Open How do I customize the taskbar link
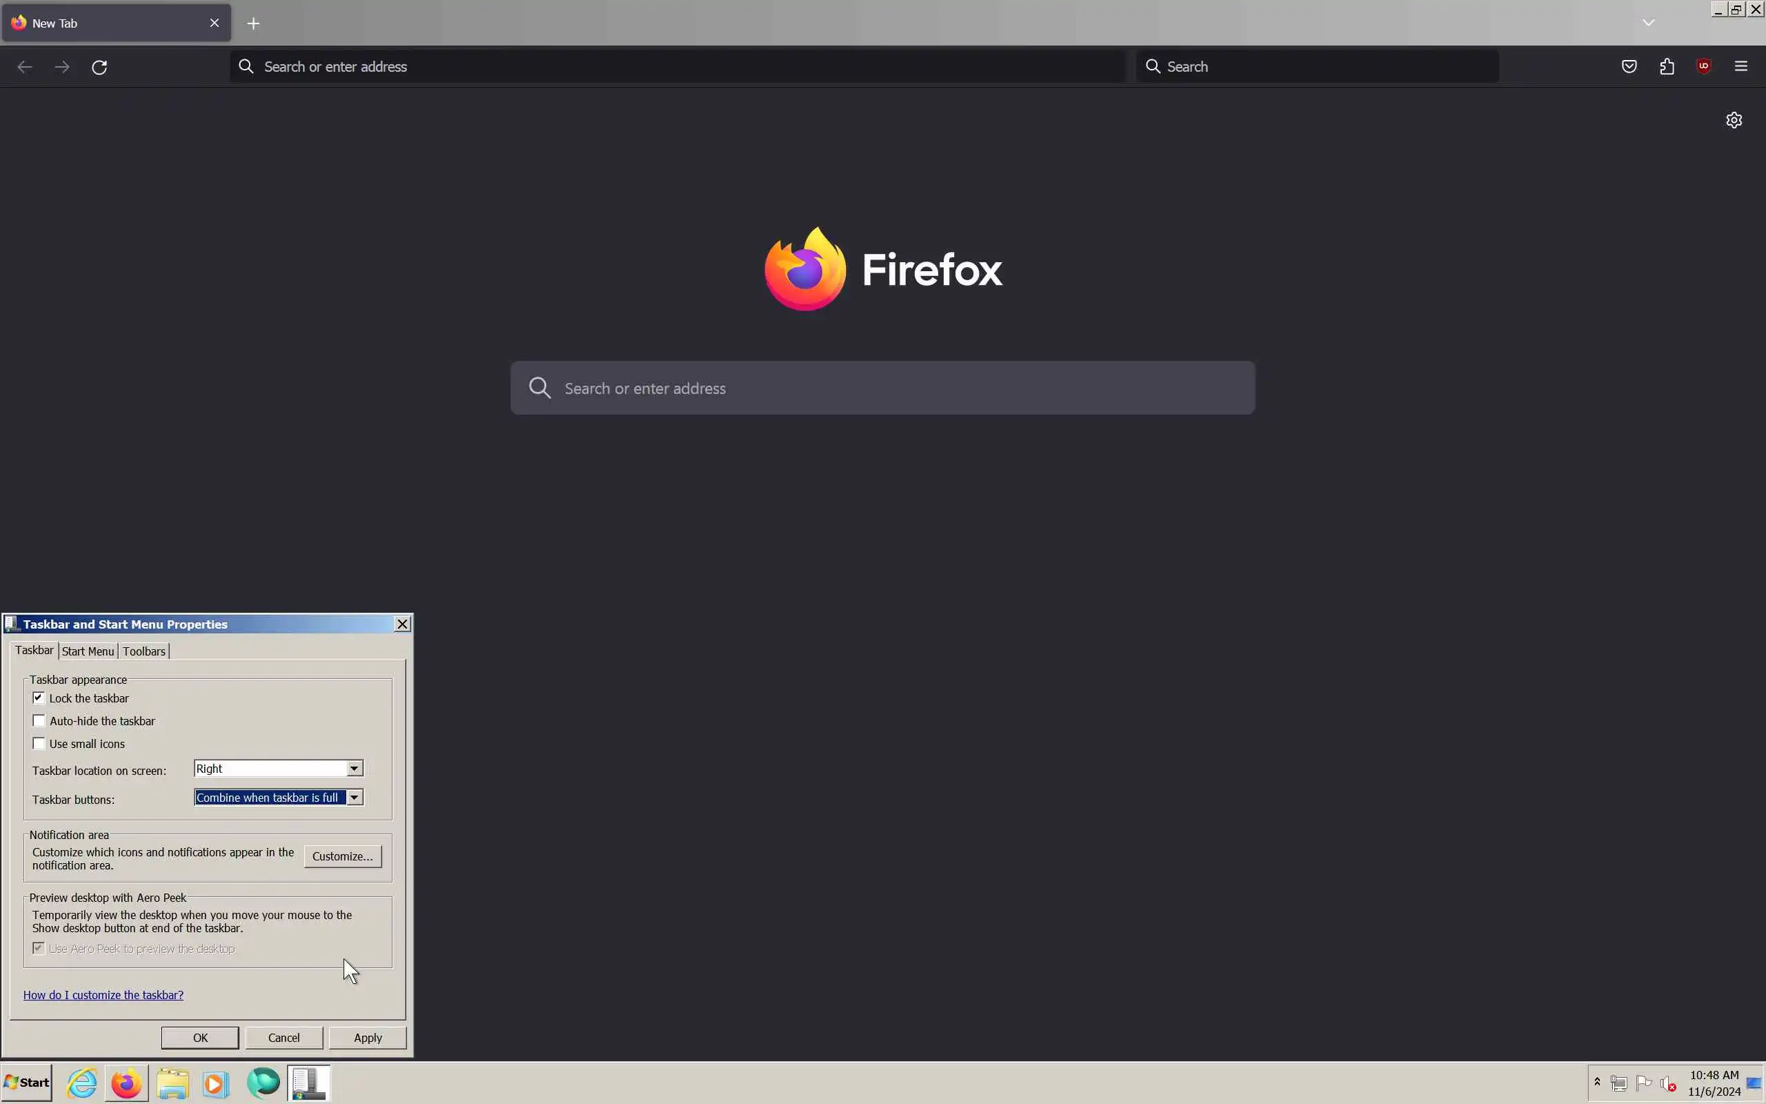 point(103,995)
